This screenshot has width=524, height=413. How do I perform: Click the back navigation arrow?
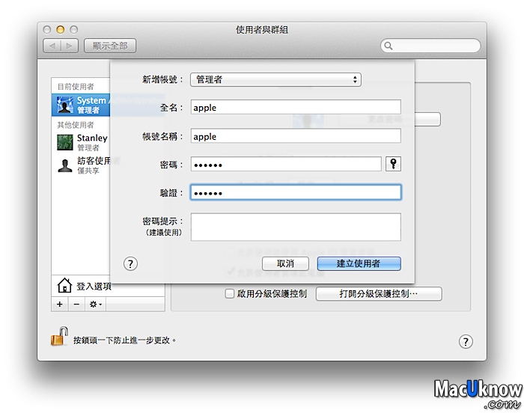pos(53,46)
